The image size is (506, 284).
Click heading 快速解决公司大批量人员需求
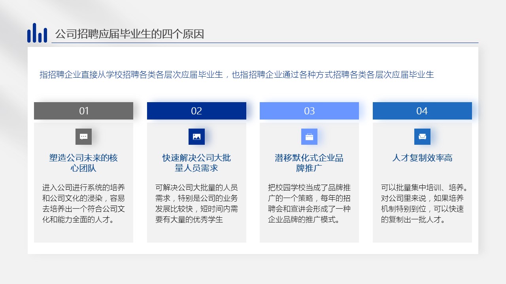coord(196,163)
